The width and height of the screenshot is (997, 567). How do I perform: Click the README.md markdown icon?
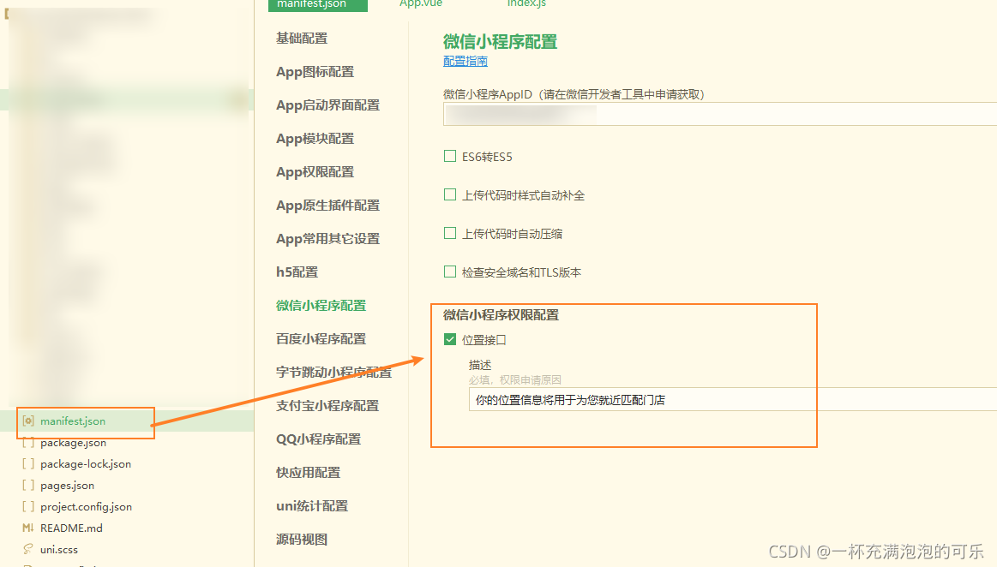point(28,528)
